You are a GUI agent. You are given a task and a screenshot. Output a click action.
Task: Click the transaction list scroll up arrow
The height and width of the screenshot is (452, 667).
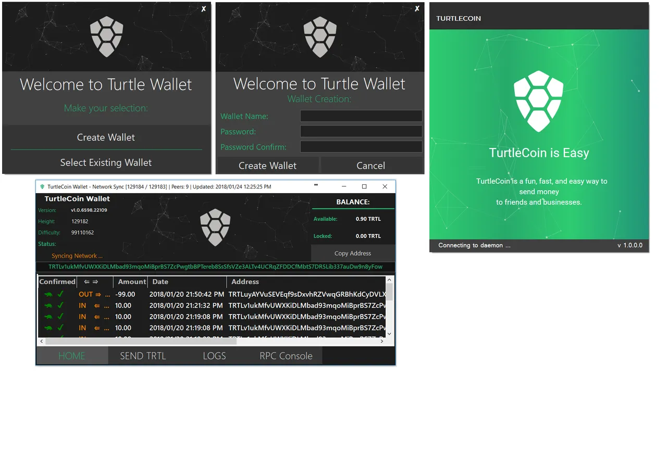[389, 280]
